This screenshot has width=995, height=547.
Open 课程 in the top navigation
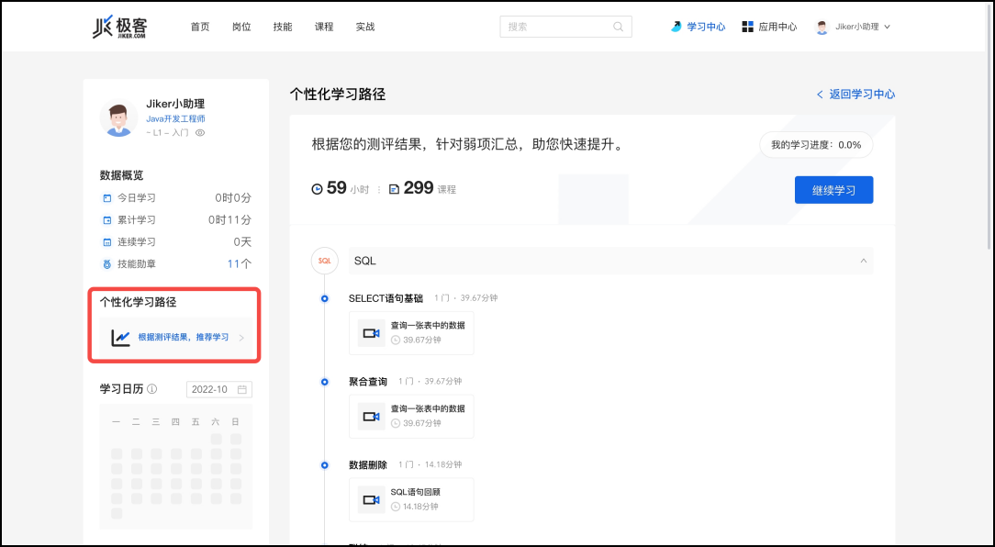tap(324, 27)
